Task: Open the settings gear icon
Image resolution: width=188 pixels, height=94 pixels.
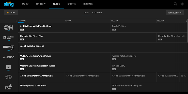Action: coord(182,4)
